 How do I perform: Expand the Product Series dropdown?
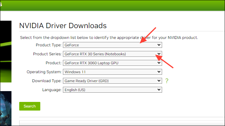coord(112,54)
